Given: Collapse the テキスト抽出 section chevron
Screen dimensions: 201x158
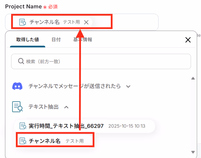Looking at the screenshot, I should pyautogui.click(x=66, y=107).
